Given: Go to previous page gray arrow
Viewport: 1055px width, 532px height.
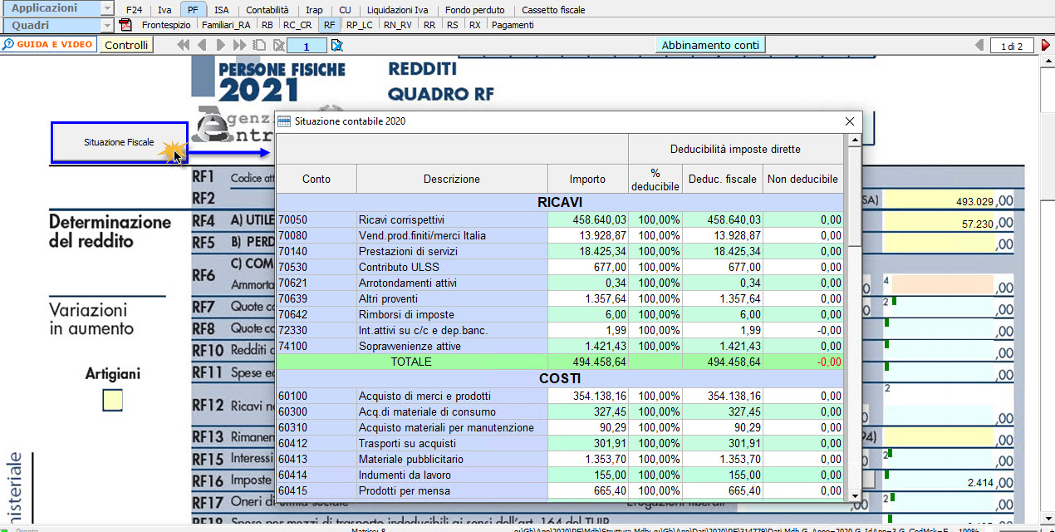Looking at the screenshot, I should tap(979, 45).
